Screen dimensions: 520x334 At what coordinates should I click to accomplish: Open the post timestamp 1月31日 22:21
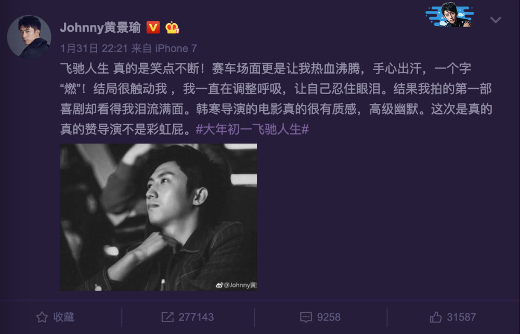click(94, 49)
